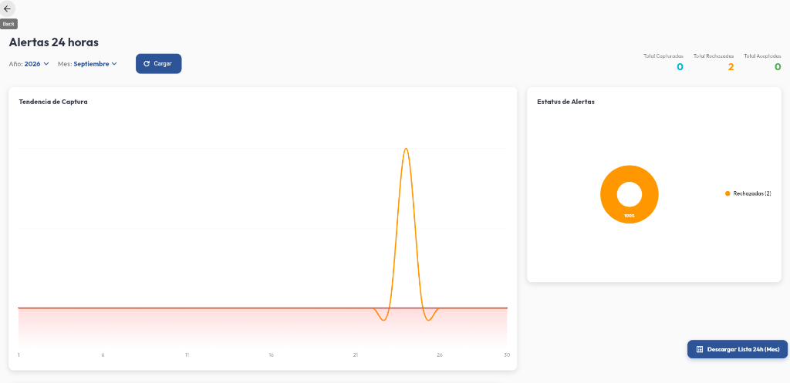Click x-axis label 30 on chart

pos(506,355)
